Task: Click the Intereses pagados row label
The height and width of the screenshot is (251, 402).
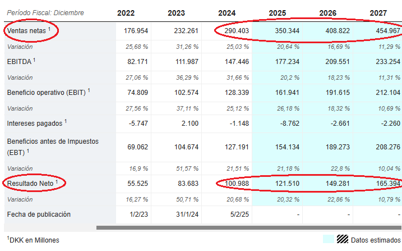Action: click(x=36, y=122)
